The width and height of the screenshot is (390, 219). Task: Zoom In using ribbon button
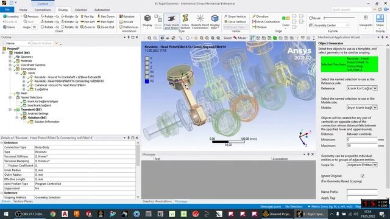[88, 27]
